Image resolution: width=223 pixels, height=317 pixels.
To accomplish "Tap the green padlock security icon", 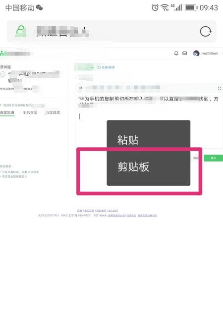I will 21,31.
